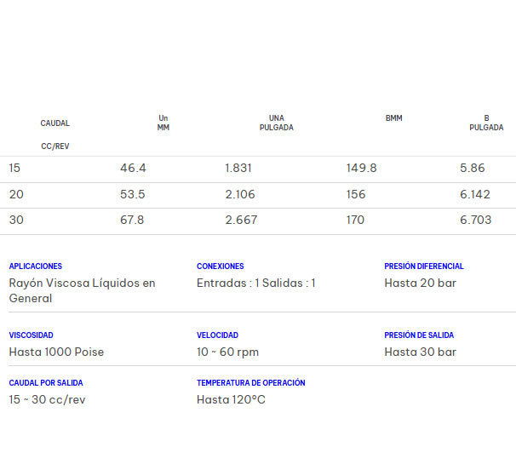Viewport: 516px width, 464px height.
Task: Click the PRESIÓN DIFERENCIAL heading
Action: [424, 266]
